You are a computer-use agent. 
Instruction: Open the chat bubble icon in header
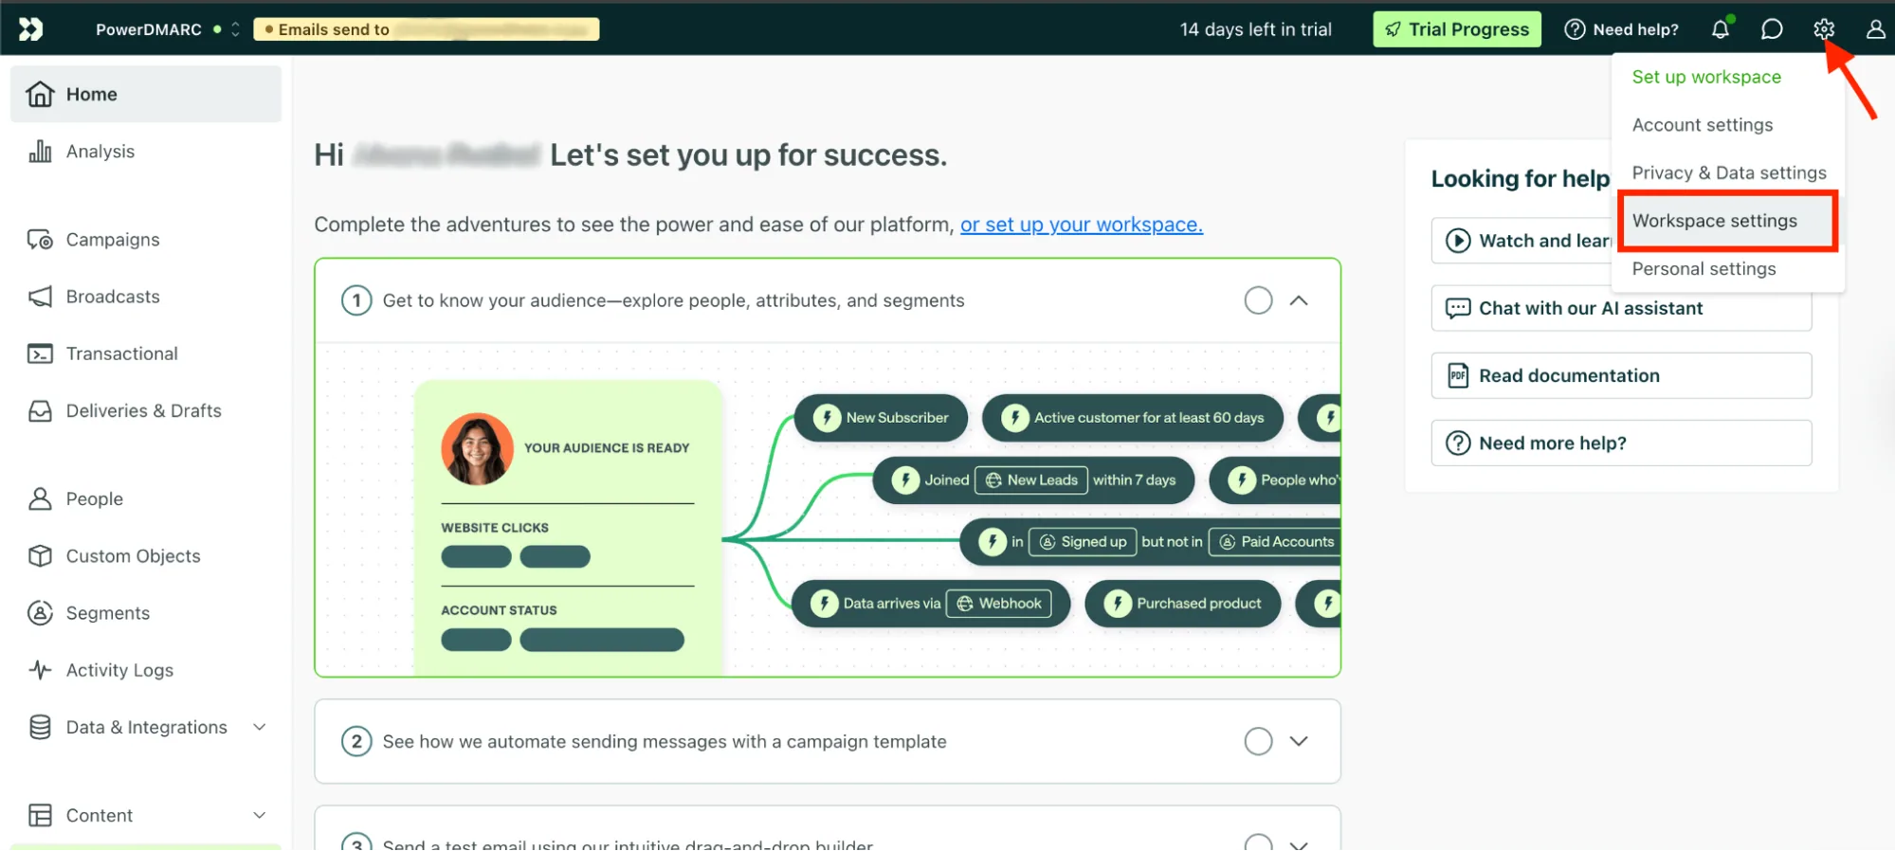point(1772,29)
